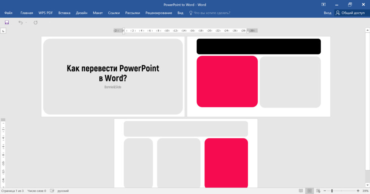Open the Файл menu

pyautogui.click(x=8, y=13)
